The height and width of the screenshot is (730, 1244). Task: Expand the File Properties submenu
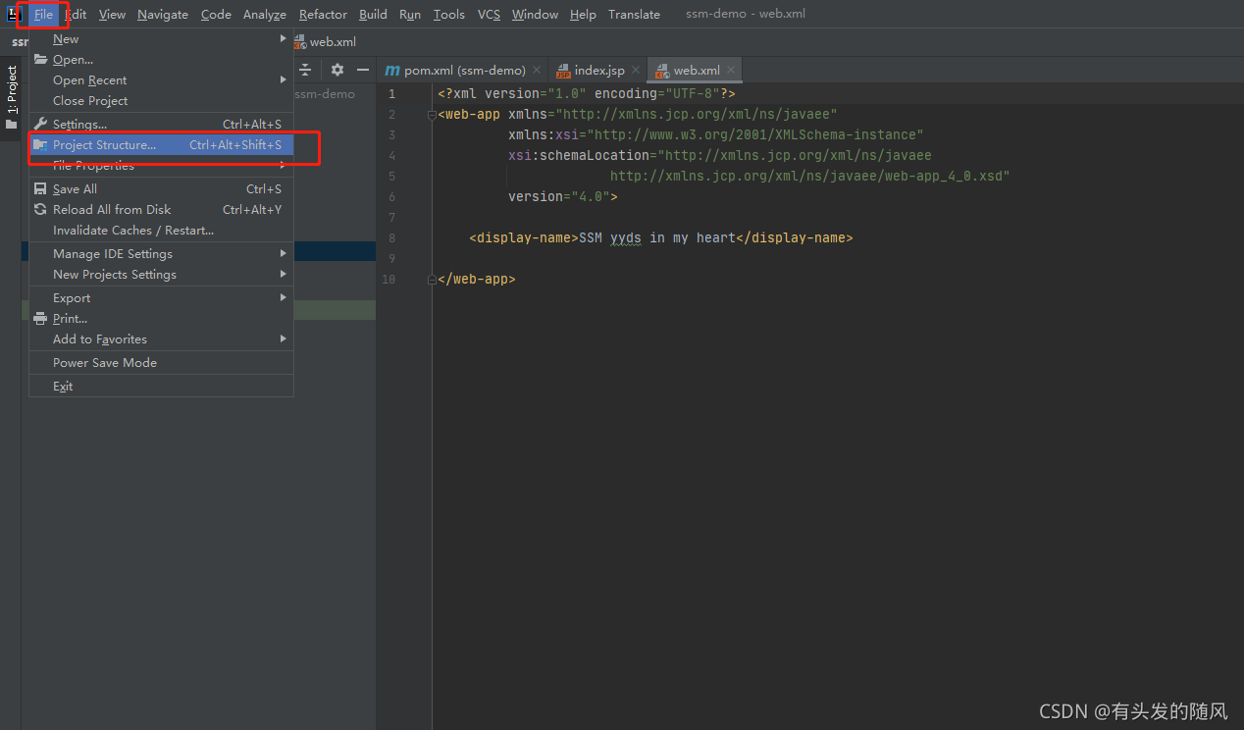[284, 166]
